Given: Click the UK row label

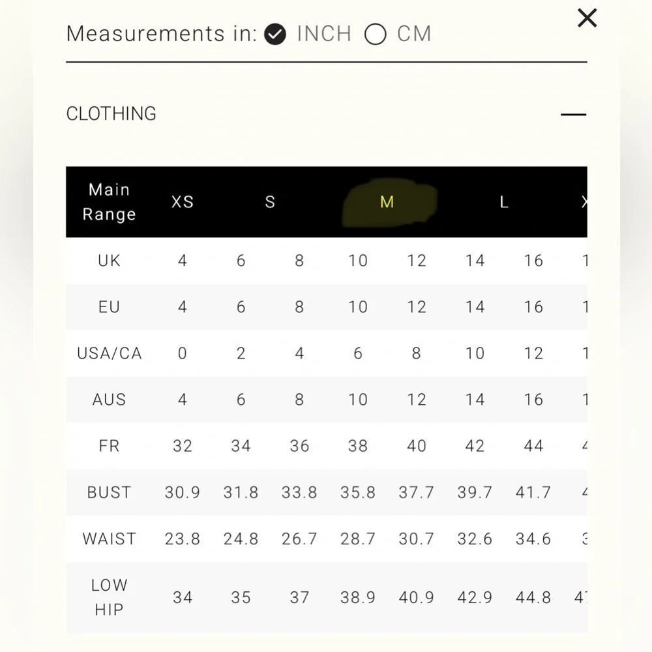Looking at the screenshot, I should [109, 261].
